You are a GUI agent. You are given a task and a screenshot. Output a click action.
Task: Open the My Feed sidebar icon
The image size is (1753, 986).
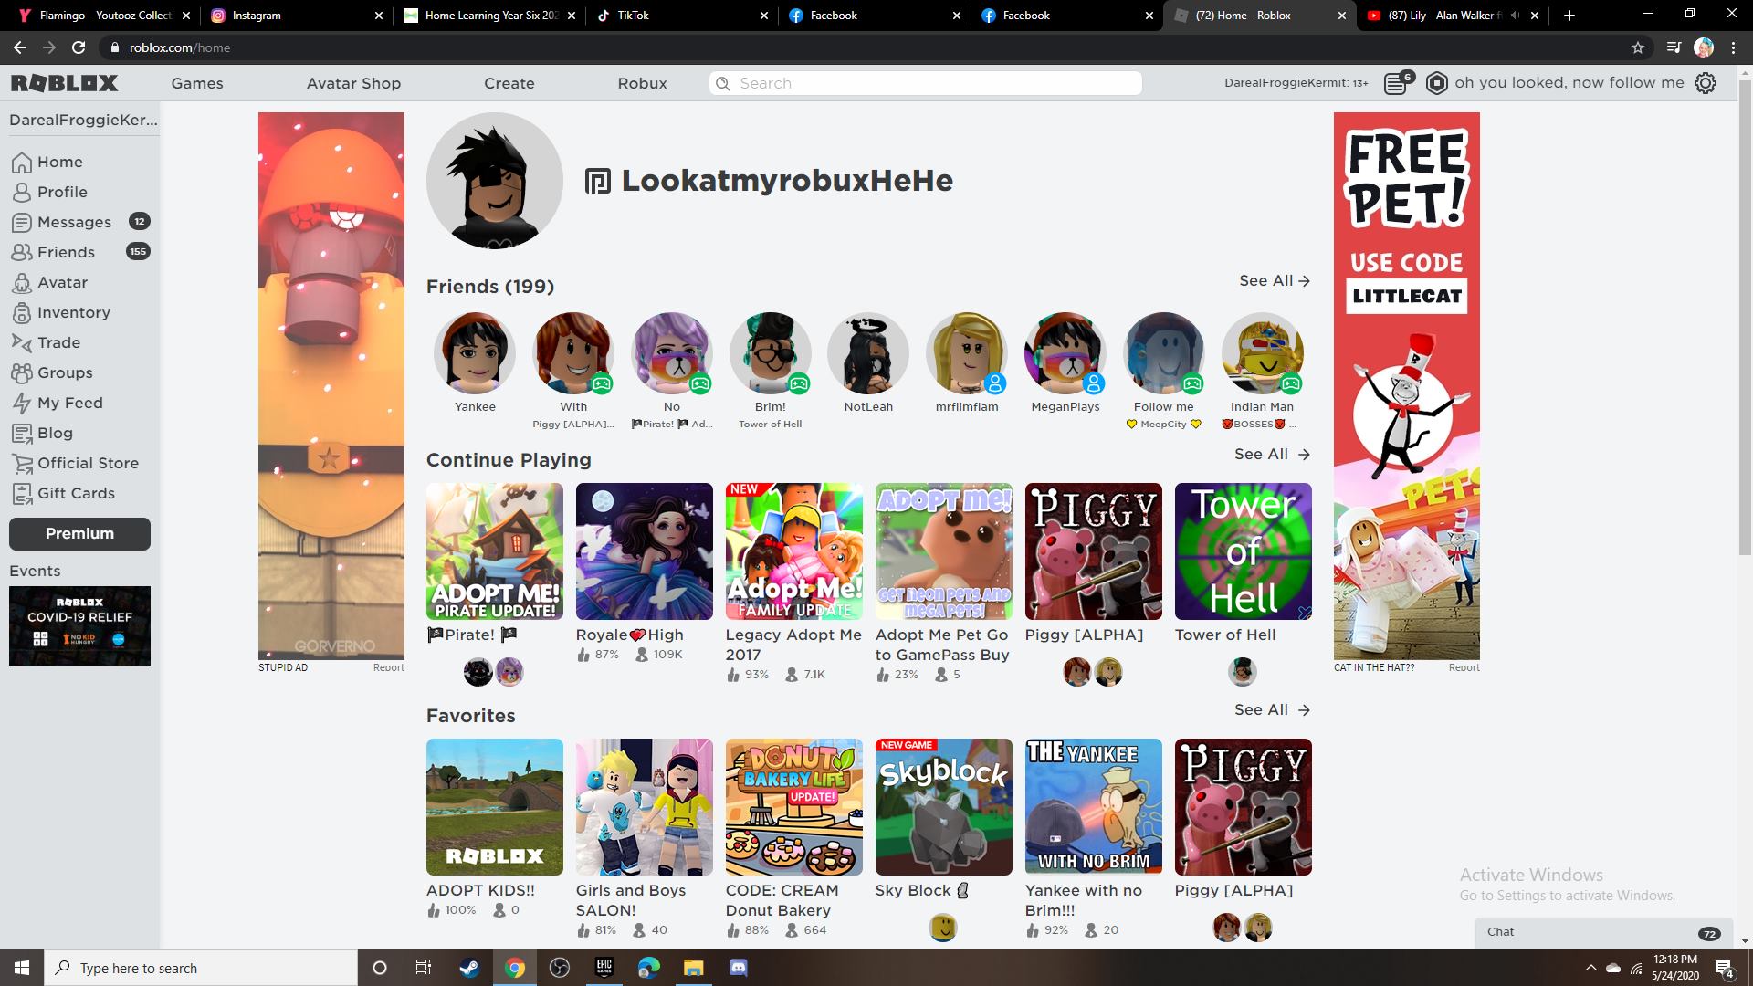(22, 404)
